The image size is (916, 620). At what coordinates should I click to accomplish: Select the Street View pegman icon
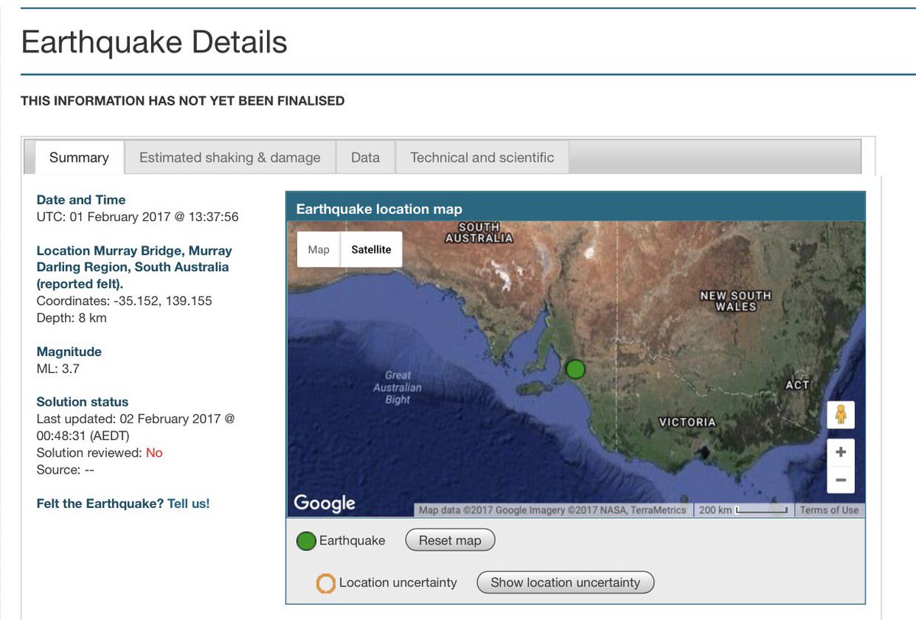840,415
